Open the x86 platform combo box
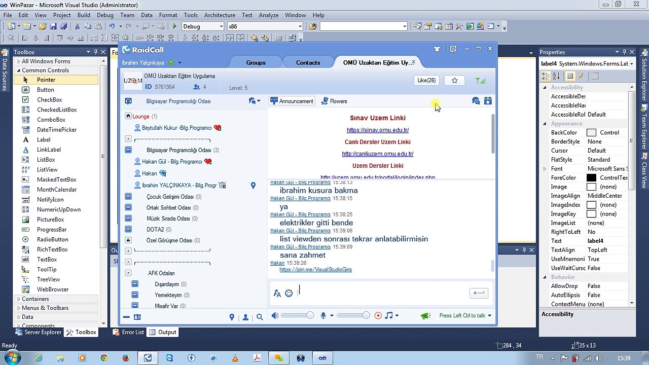 [x=265, y=26]
